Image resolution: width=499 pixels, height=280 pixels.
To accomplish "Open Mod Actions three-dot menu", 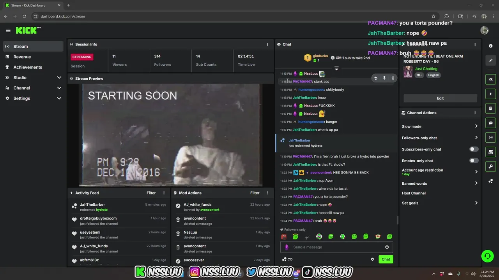I will (267, 193).
